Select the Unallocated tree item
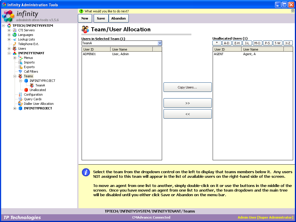296x222 pixels. (x=38, y=90)
